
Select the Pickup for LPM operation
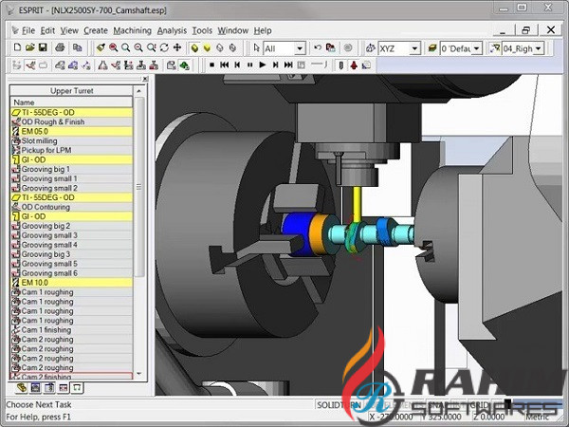(x=71, y=150)
